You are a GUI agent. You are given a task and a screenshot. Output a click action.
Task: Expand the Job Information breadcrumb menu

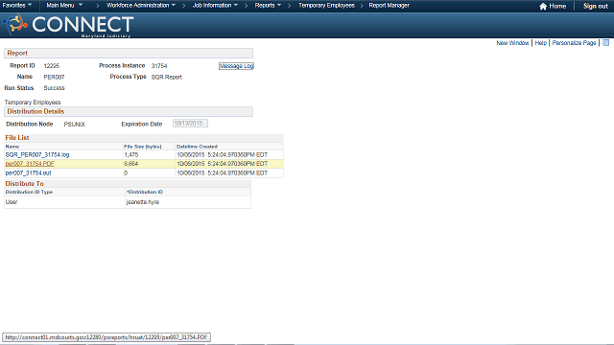[215, 6]
